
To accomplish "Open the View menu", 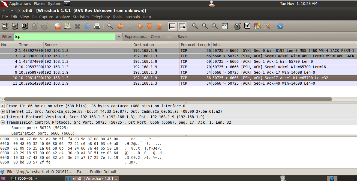I will (x=24, y=17).
